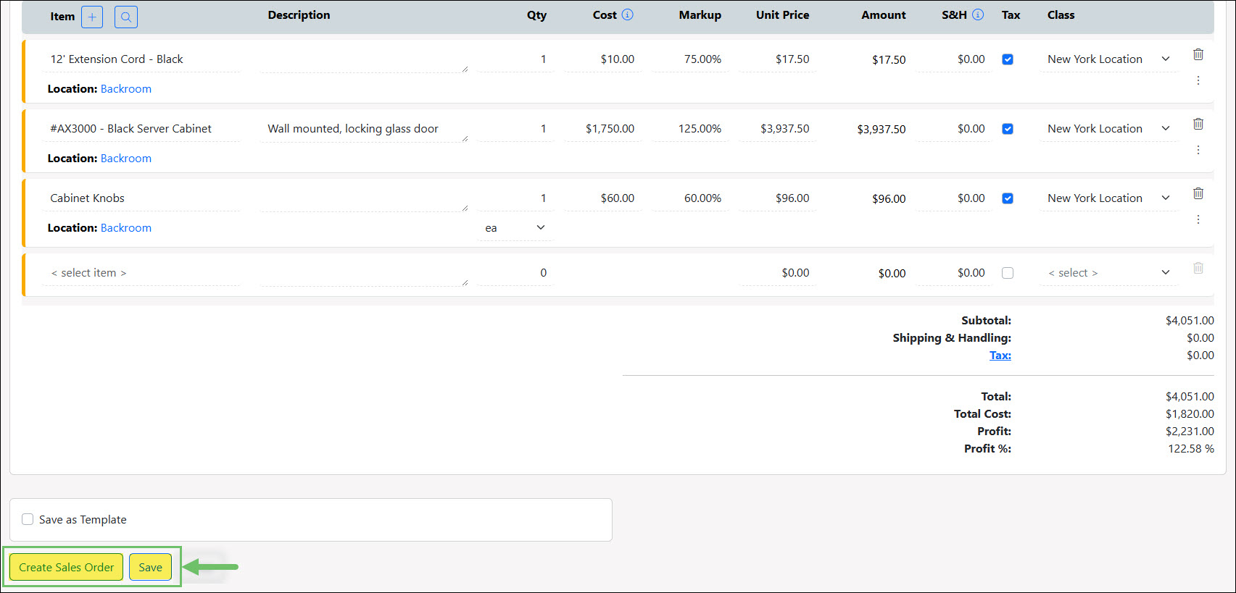The image size is (1236, 593).
Task: Untick Tax checkbox for Black Server Cabinet
Action: coord(1008,129)
